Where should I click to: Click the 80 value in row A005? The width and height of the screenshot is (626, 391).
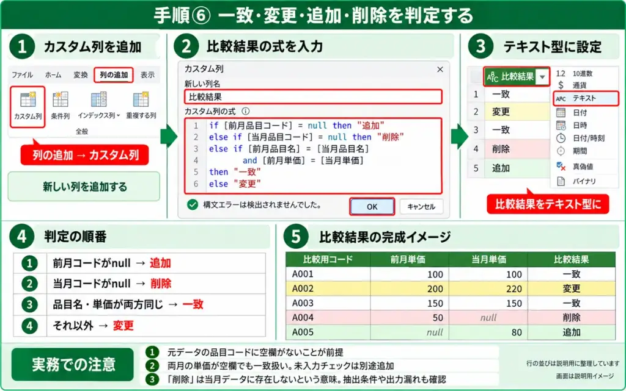pyautogui.click(x=517, y=332)
